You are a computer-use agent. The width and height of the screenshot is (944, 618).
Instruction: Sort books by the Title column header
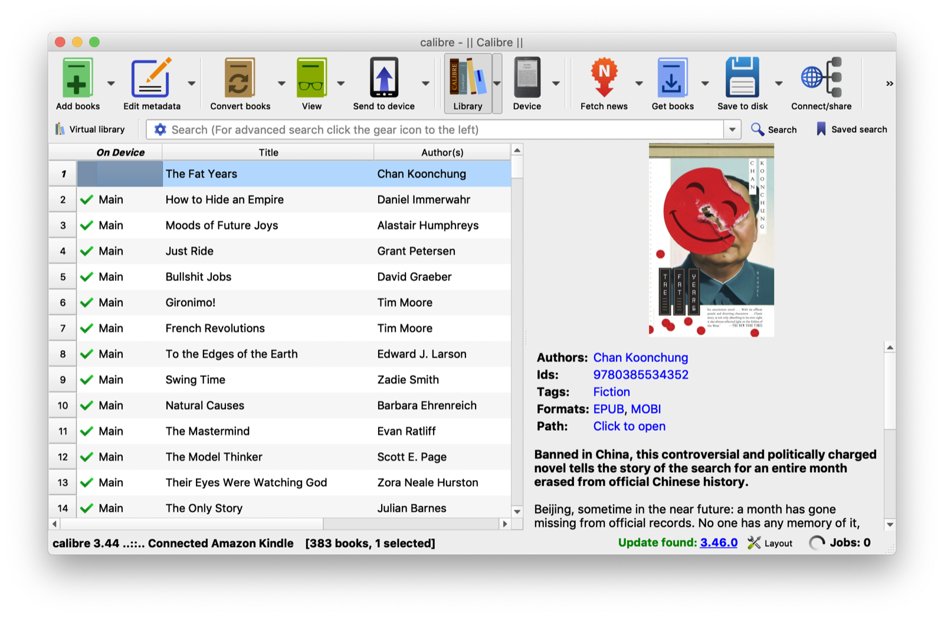click(268, 152)
